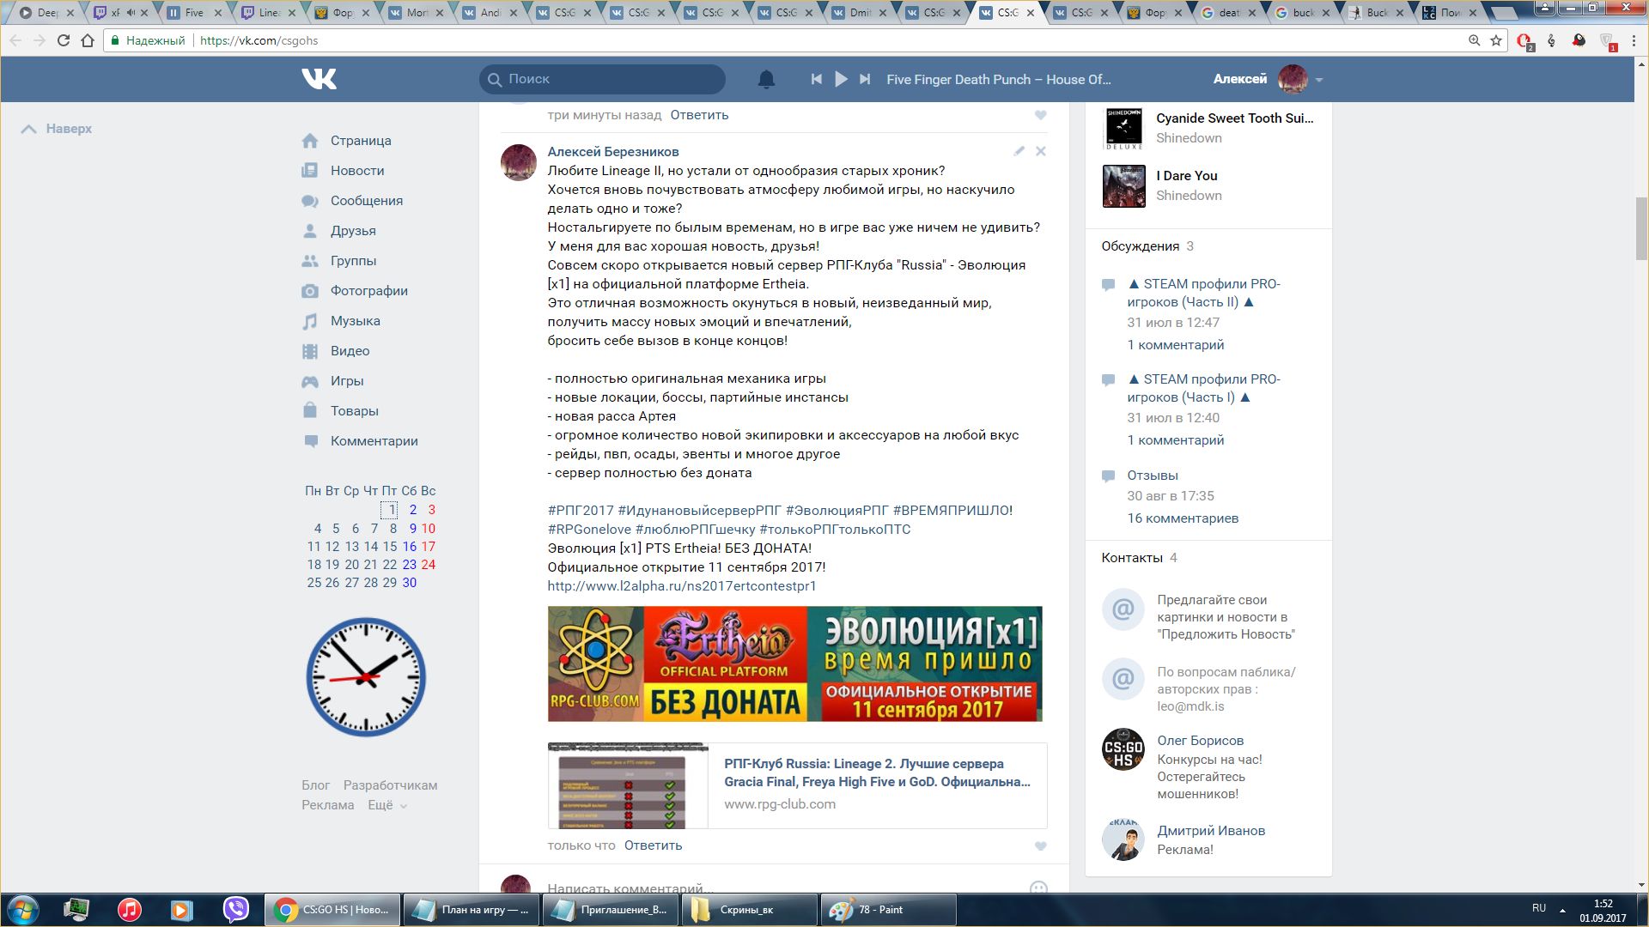Image resolution: width=1649 pixels, height=927 pixels.
Task: Skip to previous track in header player
Action: click(x=816, y=79)
